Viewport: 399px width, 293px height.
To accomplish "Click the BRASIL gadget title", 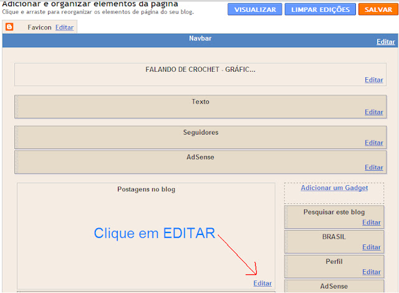I will click(334, 237).
